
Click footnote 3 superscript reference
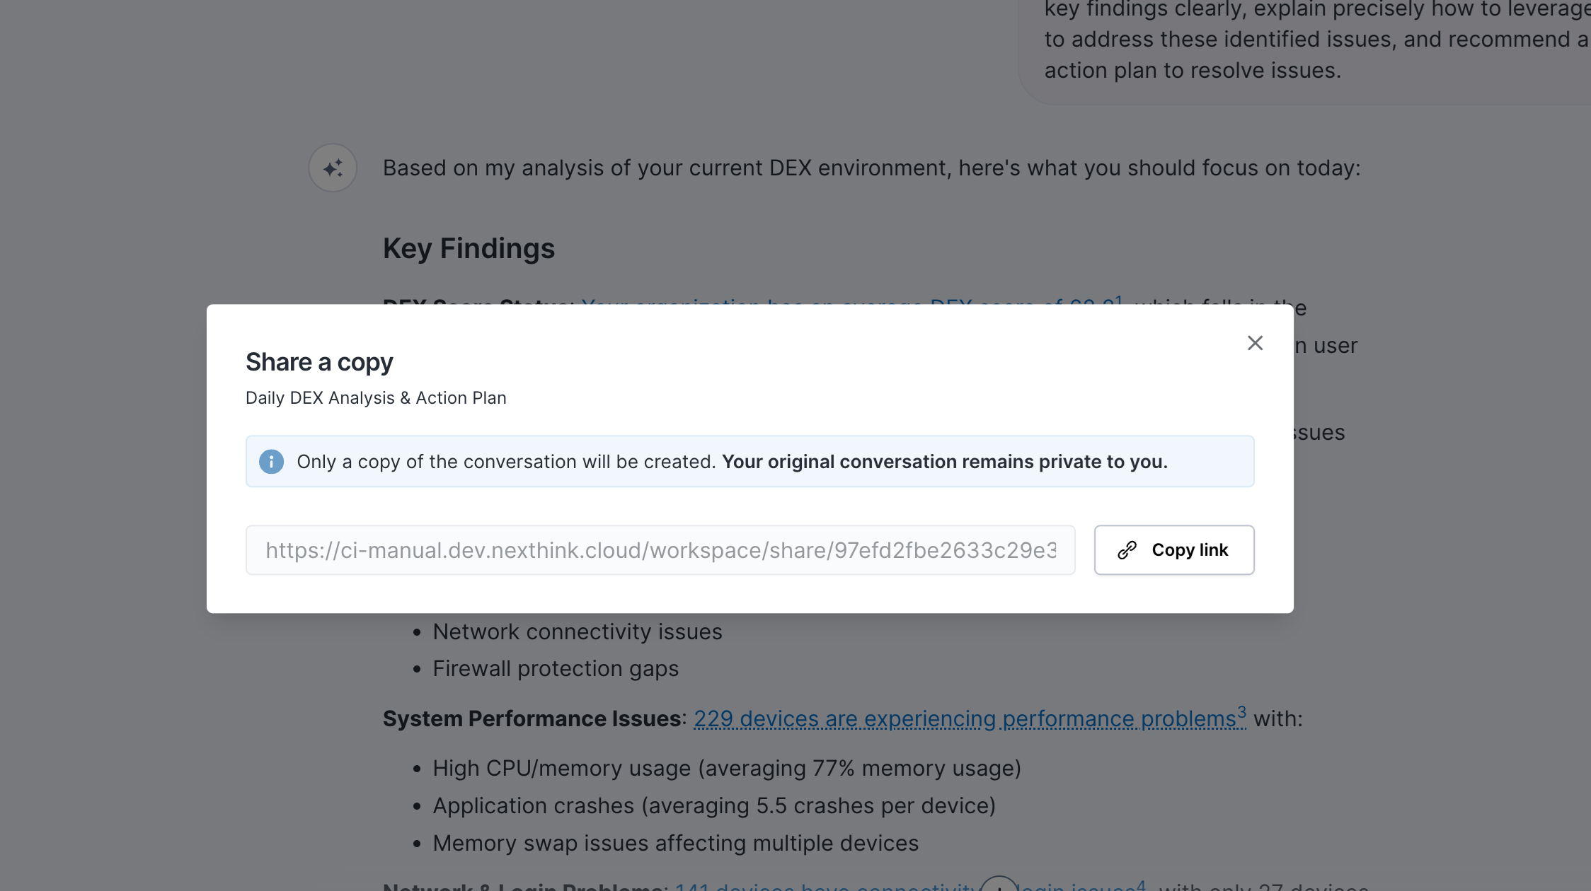click(1241, 711)
